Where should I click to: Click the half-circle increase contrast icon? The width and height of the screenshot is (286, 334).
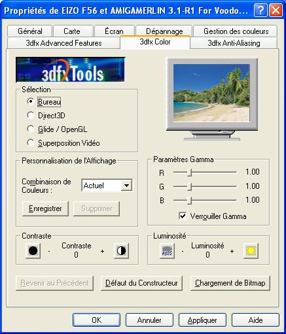pyautogui.click(x=121, y=251)
